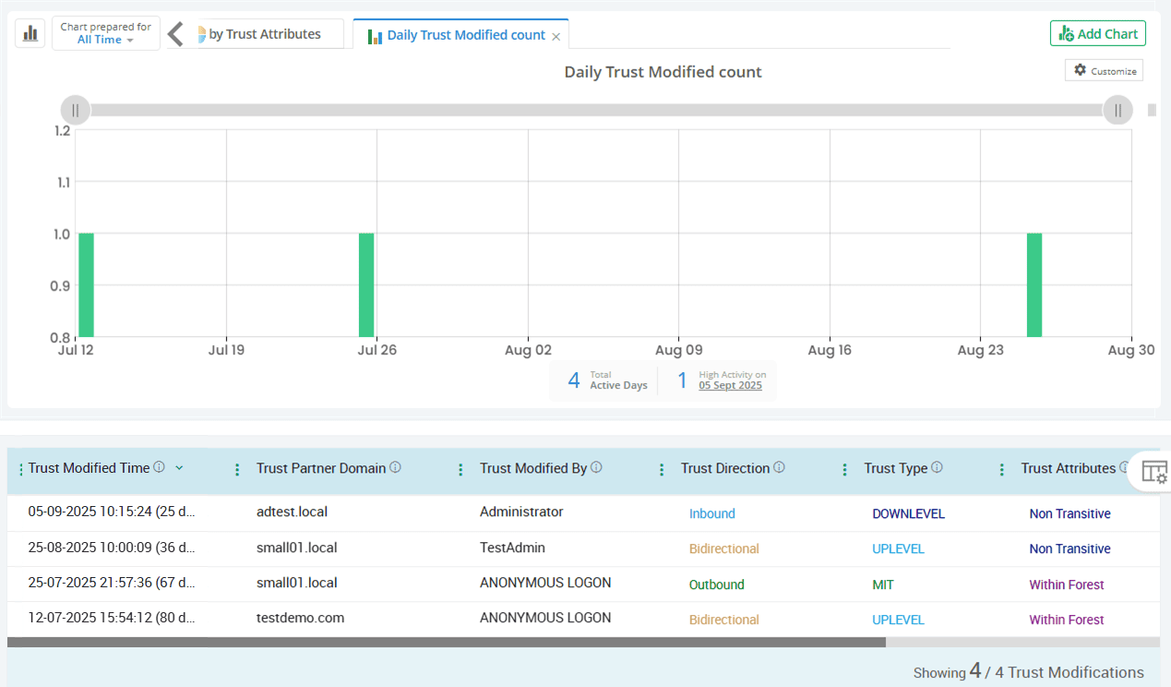The height and width of the screenshot is (687, 1171).
Task: Grab the left range slider handle
Action: click(x=76, y=110)
